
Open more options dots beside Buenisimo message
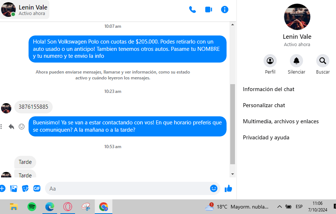tap(1, 127)
